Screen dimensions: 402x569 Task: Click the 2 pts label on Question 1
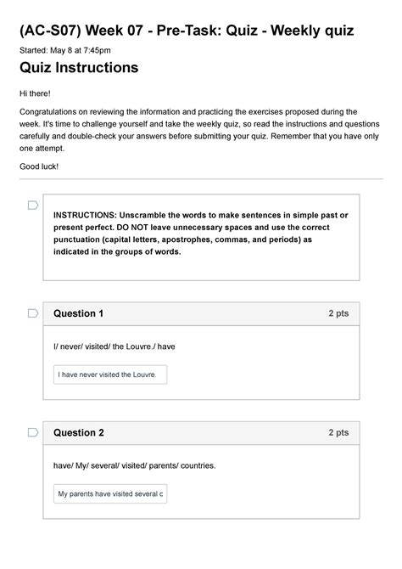coord(338,313)
